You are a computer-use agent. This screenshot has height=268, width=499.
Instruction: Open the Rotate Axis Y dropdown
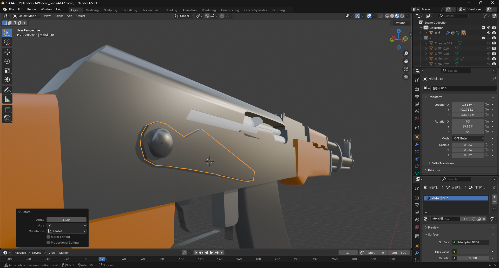[x=67, y=225]
